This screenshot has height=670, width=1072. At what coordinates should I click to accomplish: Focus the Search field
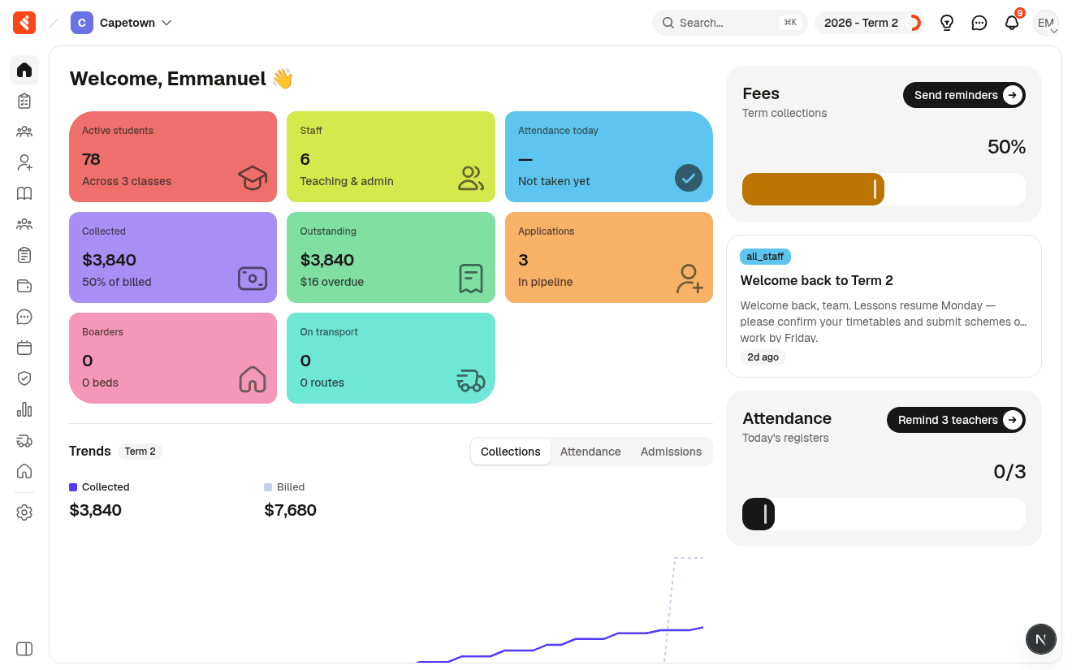pos(729,23)
